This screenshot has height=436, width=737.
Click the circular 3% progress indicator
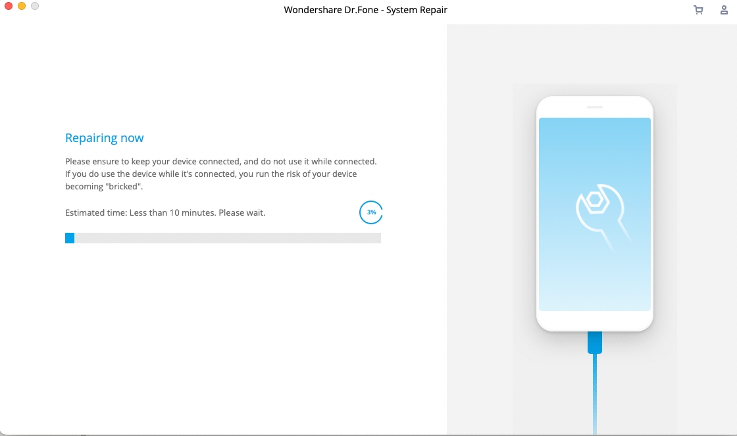[x=370, y=212]
